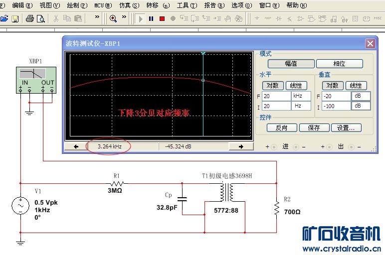Screen dimensions: 385x255
Task: Click the Print Preview icon
Action: click(40, 18)
